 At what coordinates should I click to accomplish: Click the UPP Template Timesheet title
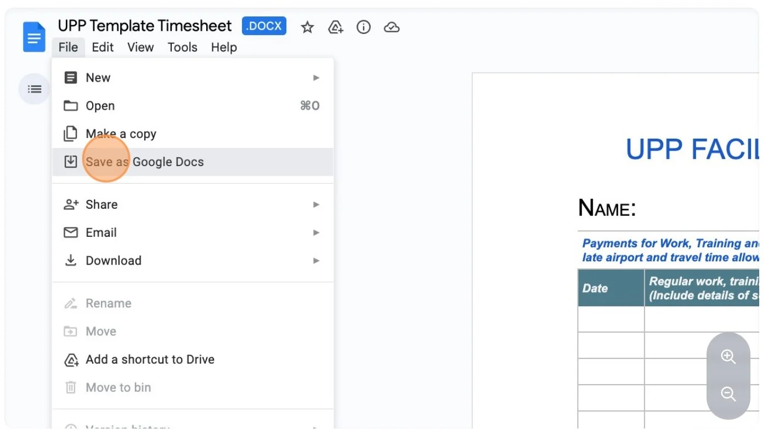pos(145,26)
